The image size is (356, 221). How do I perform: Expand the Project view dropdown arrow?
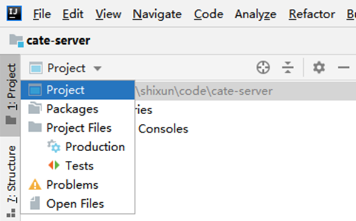[98, 68]
